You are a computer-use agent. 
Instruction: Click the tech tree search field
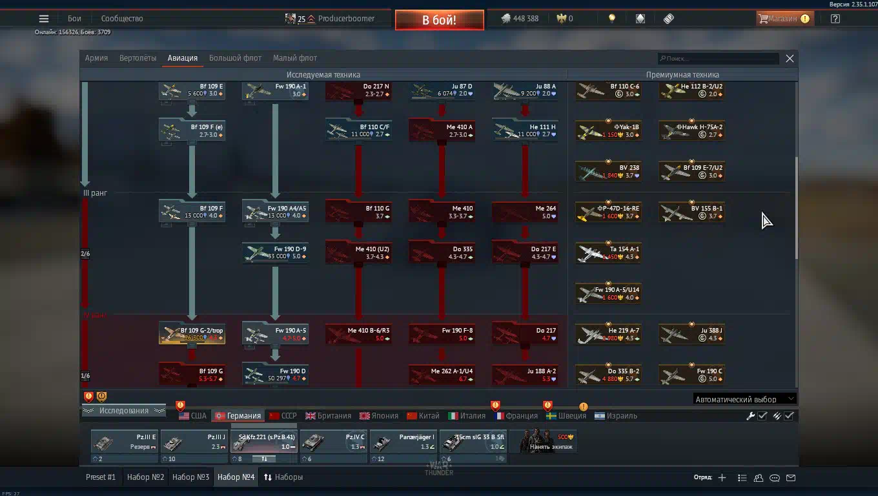(x=719, y=59)
